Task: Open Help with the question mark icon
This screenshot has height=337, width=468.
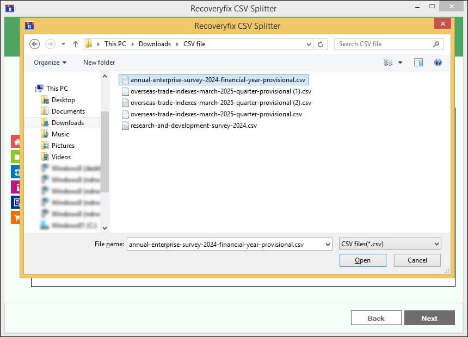Action: [x=438, y=63]
